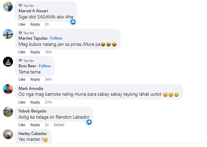This screenshot has height=147, width=207.
Task: Reply to Yobub Bergado's comment
Action: (x=35, y=125)
